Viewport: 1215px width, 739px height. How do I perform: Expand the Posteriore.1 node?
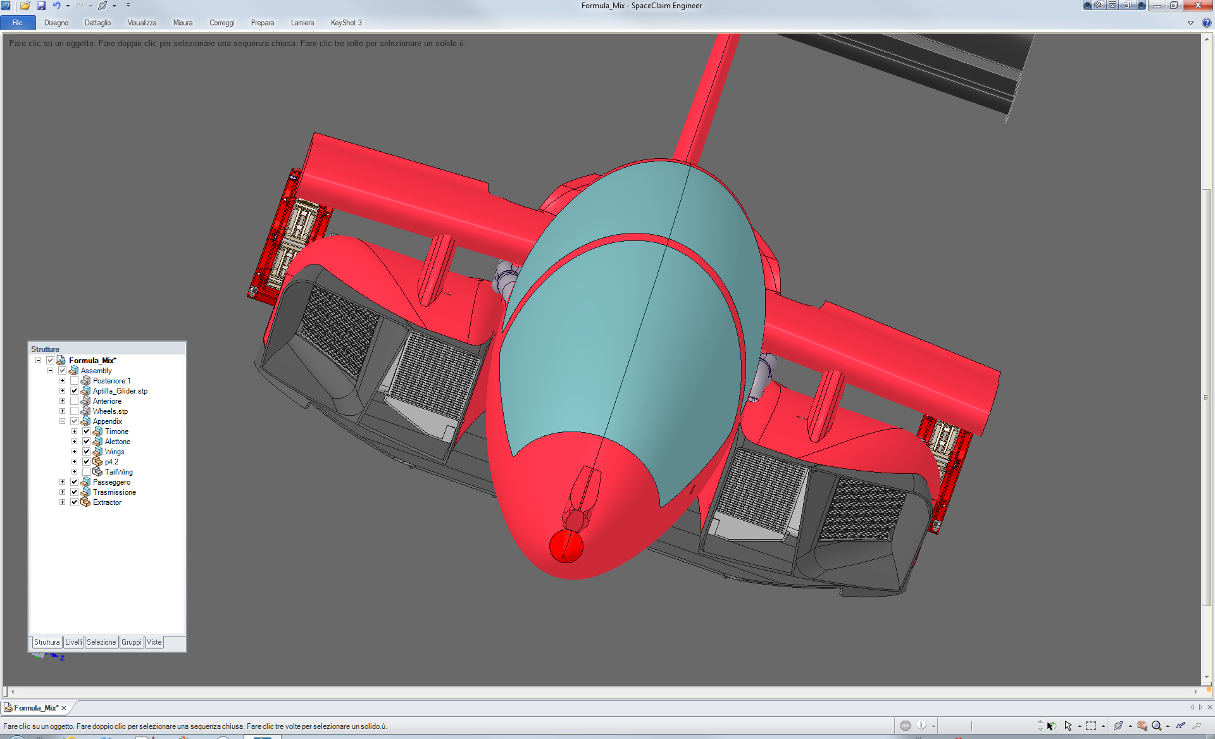point(62,381)
